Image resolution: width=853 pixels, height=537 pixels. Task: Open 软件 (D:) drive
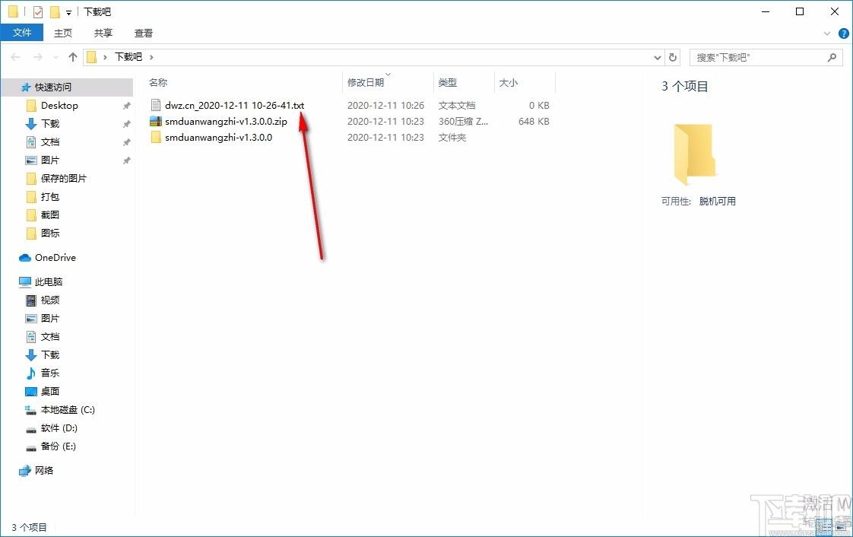pyautogui.click(x=59, y=428)
